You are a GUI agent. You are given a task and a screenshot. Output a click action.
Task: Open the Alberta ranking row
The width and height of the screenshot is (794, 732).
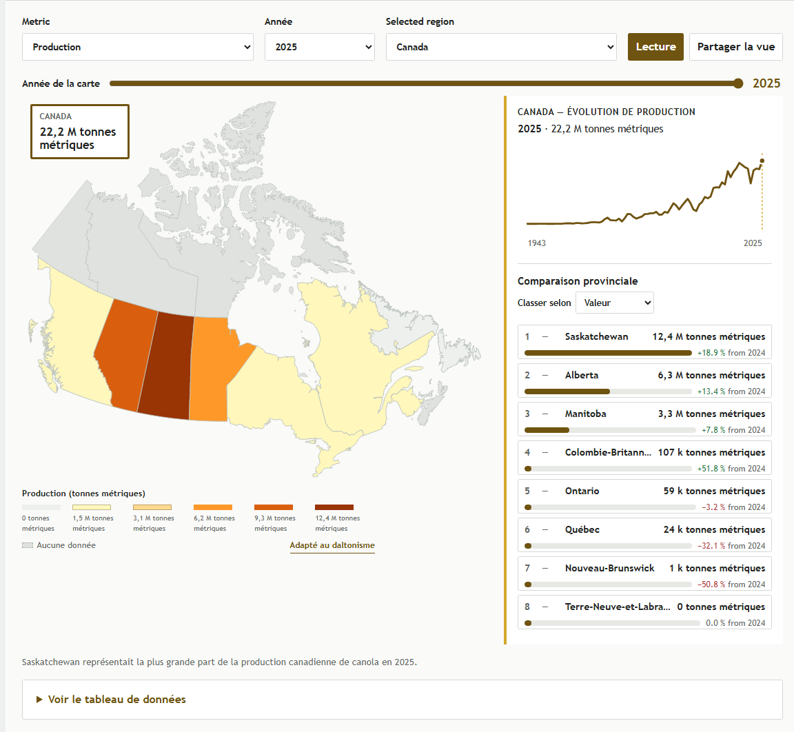point(644,380)
